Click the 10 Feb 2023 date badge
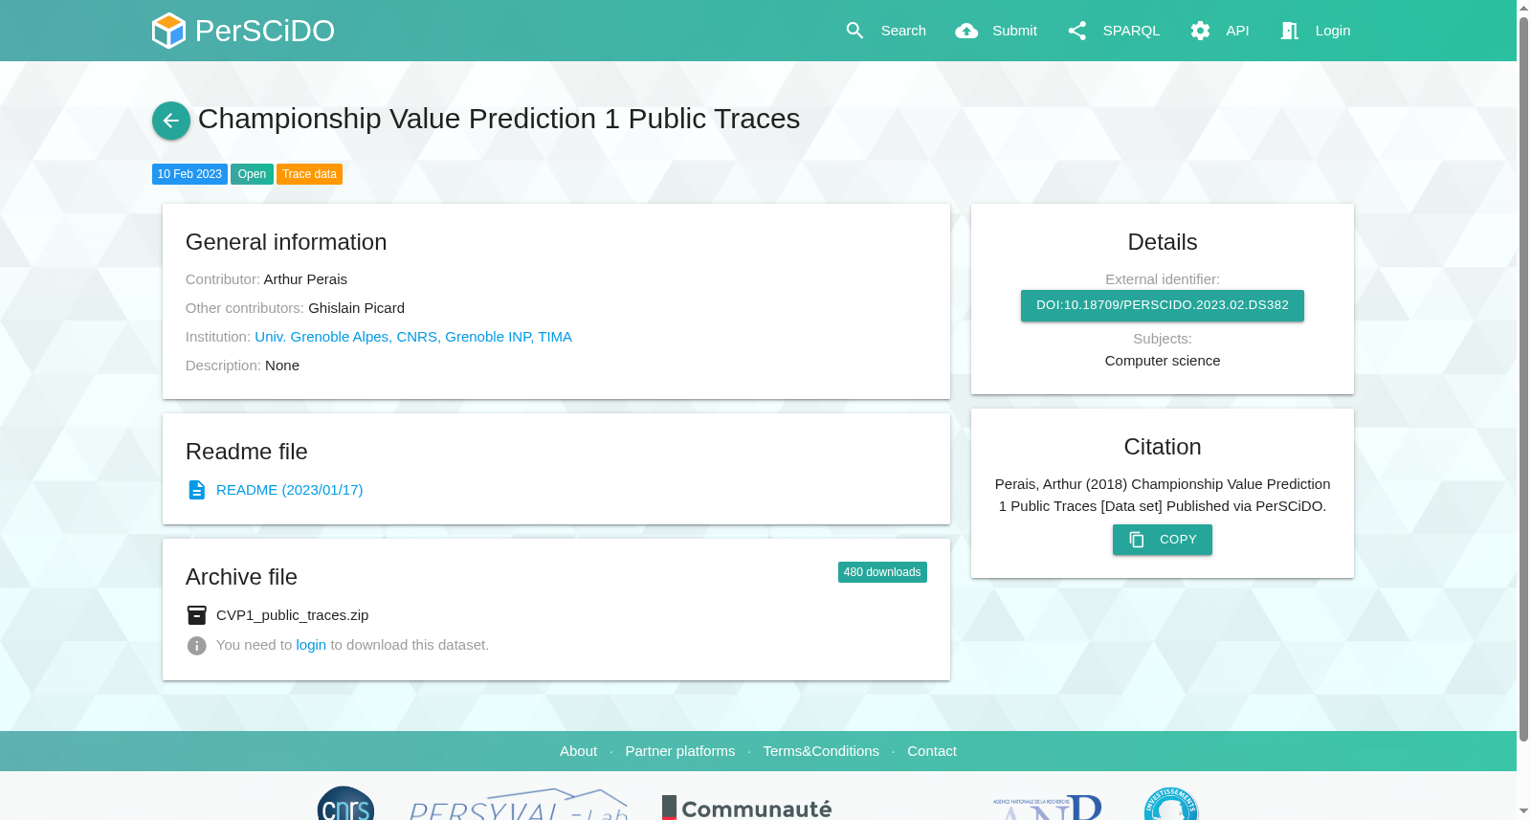Image resolution: width=1531 pixels, height=820 pixels. [x=189, y=174]
